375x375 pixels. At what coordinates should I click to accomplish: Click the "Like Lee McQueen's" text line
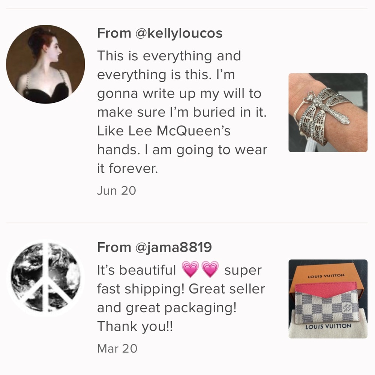(164, 131)
